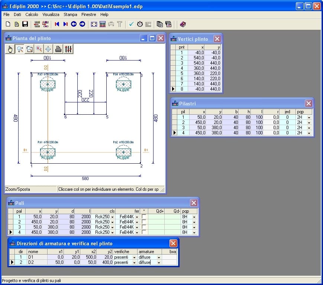Click the check mark verify icon

pyautogui.click(x=131, y=24)
